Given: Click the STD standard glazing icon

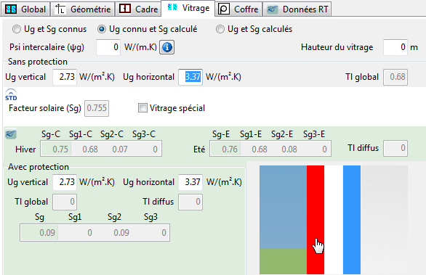Looking at the screenshot, I should (11, 94).
